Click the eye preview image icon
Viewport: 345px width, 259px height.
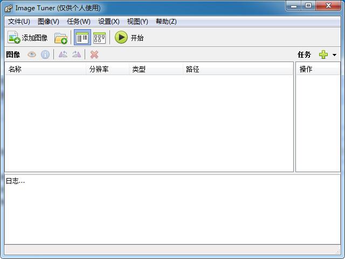coord(32,54)
